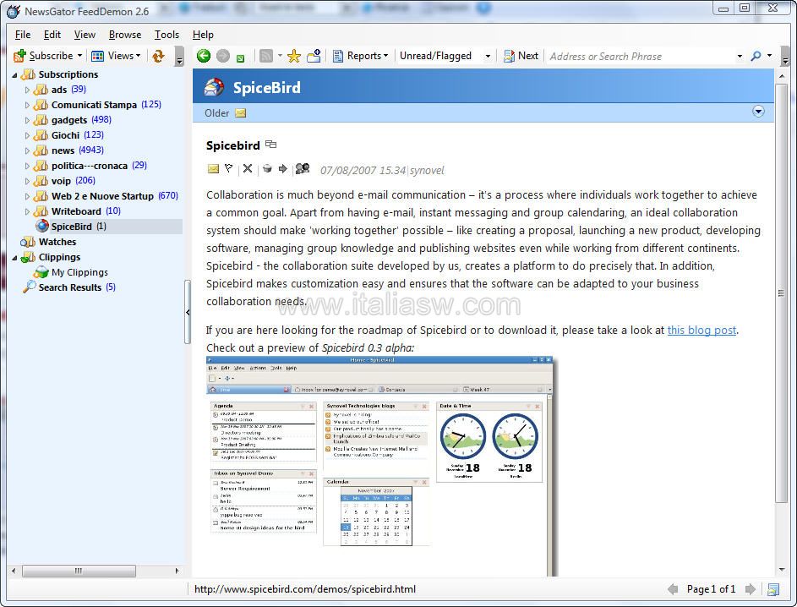
Task: Click the sidebar collapse handle arrow
Action: [x=188, y=312]
